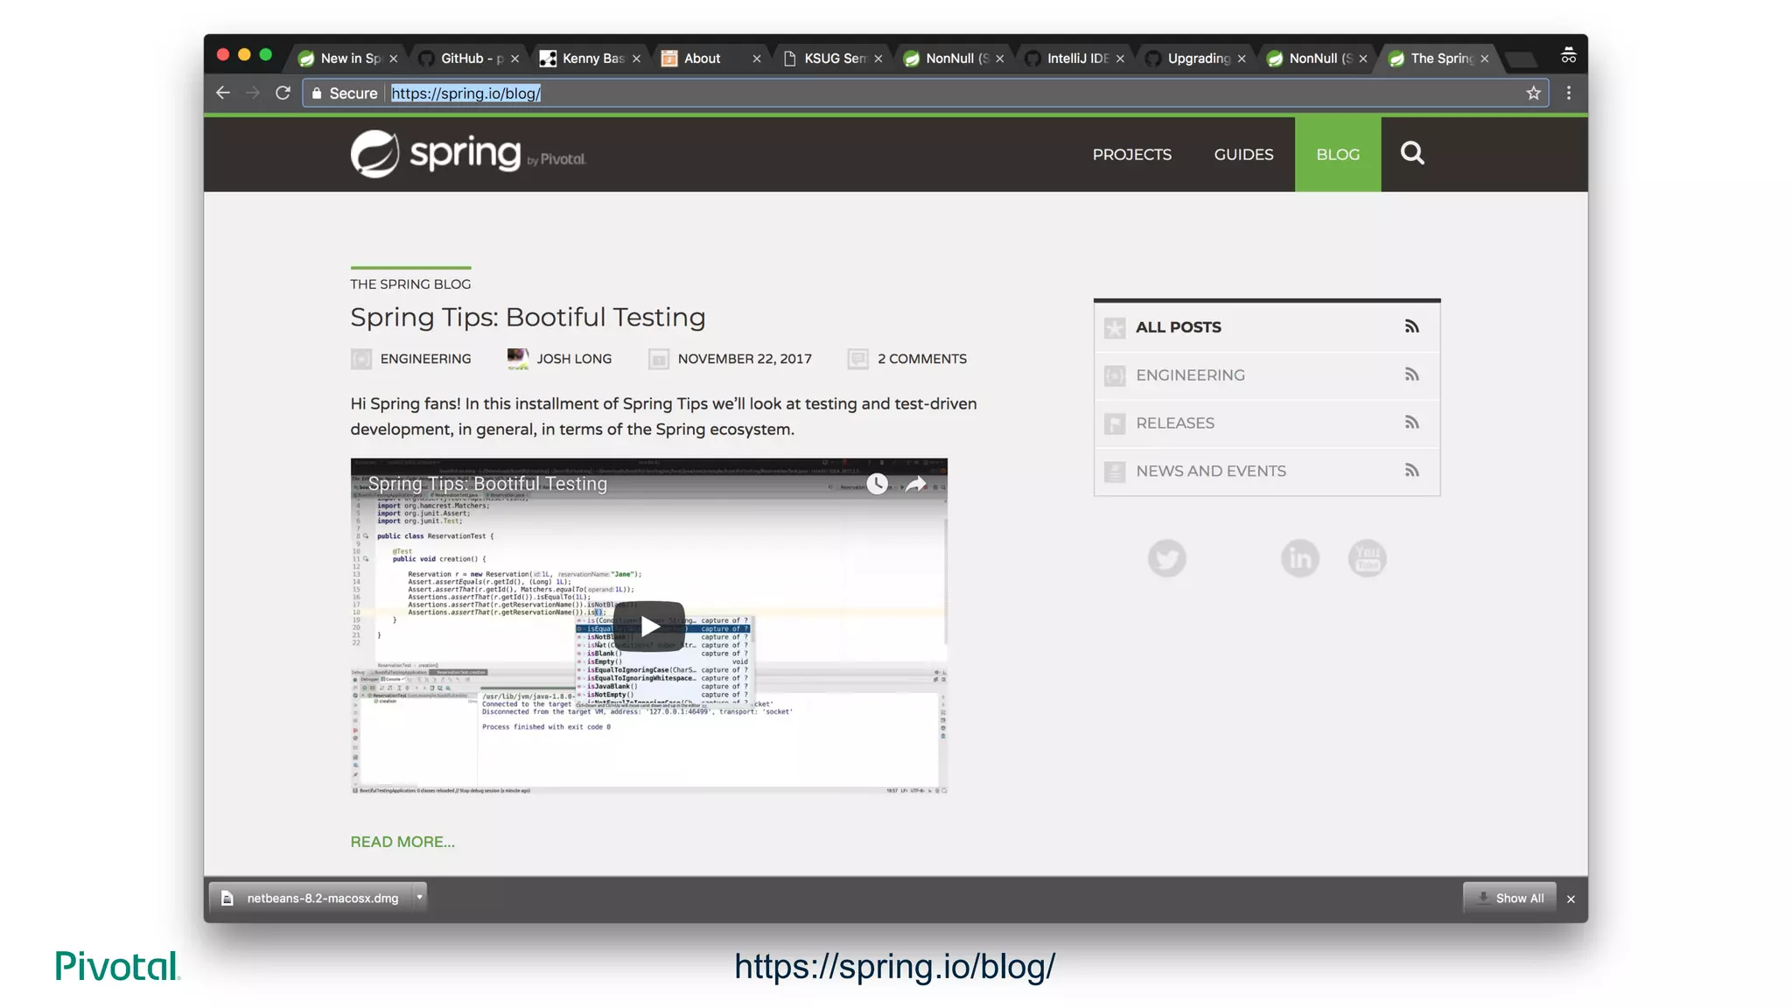Play the Bootiful Testing video
1792x1008 pixels.
[x=649, y=626]
